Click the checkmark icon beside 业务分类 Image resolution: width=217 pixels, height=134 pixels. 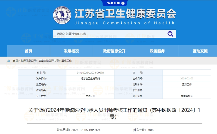[x=124, y=3]
